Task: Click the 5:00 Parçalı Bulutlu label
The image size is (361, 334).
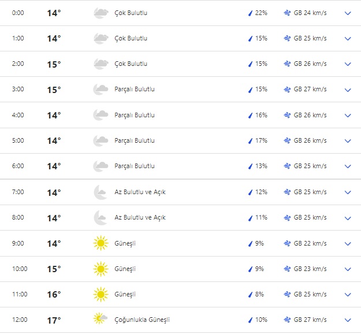Action: point(135,140)
